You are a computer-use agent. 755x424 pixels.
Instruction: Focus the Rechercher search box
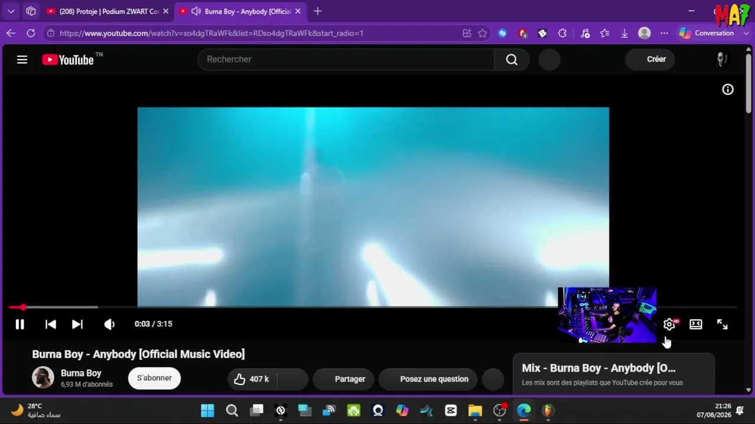click(346, 59)
